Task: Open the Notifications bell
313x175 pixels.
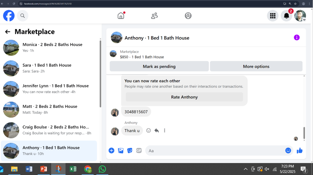Action: [x=286, y=16]
